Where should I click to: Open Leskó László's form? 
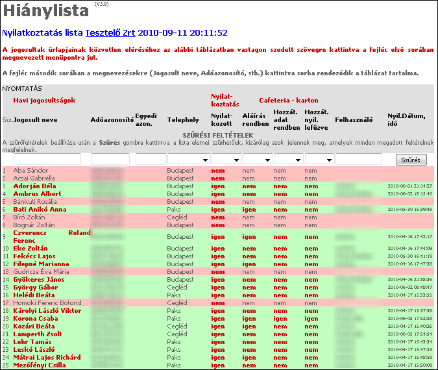tap(34, 350)
